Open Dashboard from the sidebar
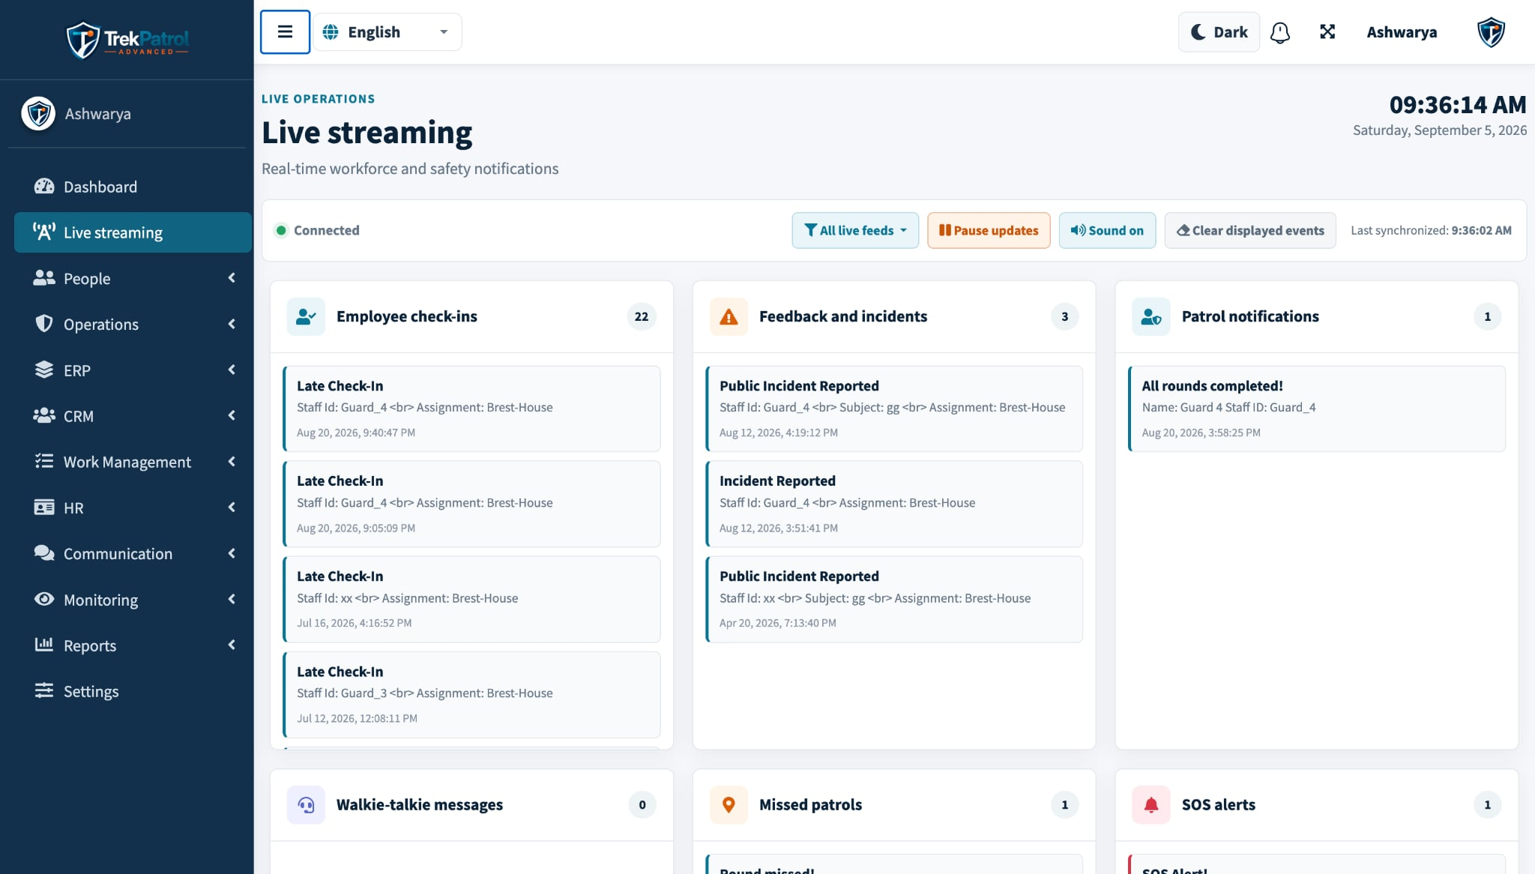This screenshot has height=874, width=1535. pos(133,187)
